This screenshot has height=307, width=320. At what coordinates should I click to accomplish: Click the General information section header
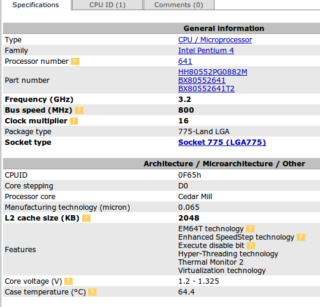click(x=223, y=29)
